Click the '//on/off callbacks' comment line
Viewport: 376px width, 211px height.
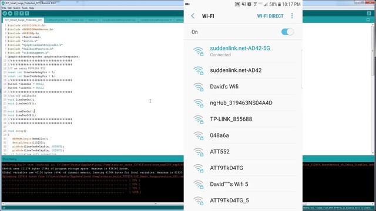point(22,96)
